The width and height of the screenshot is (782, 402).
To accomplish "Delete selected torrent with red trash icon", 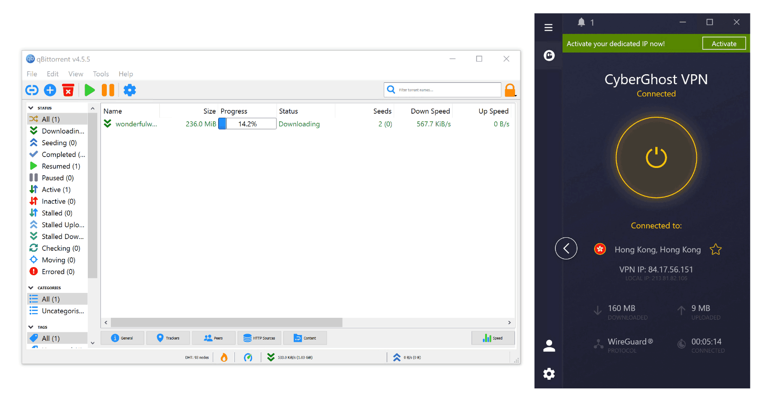I will pyautogui.click(x=68, y=90).
